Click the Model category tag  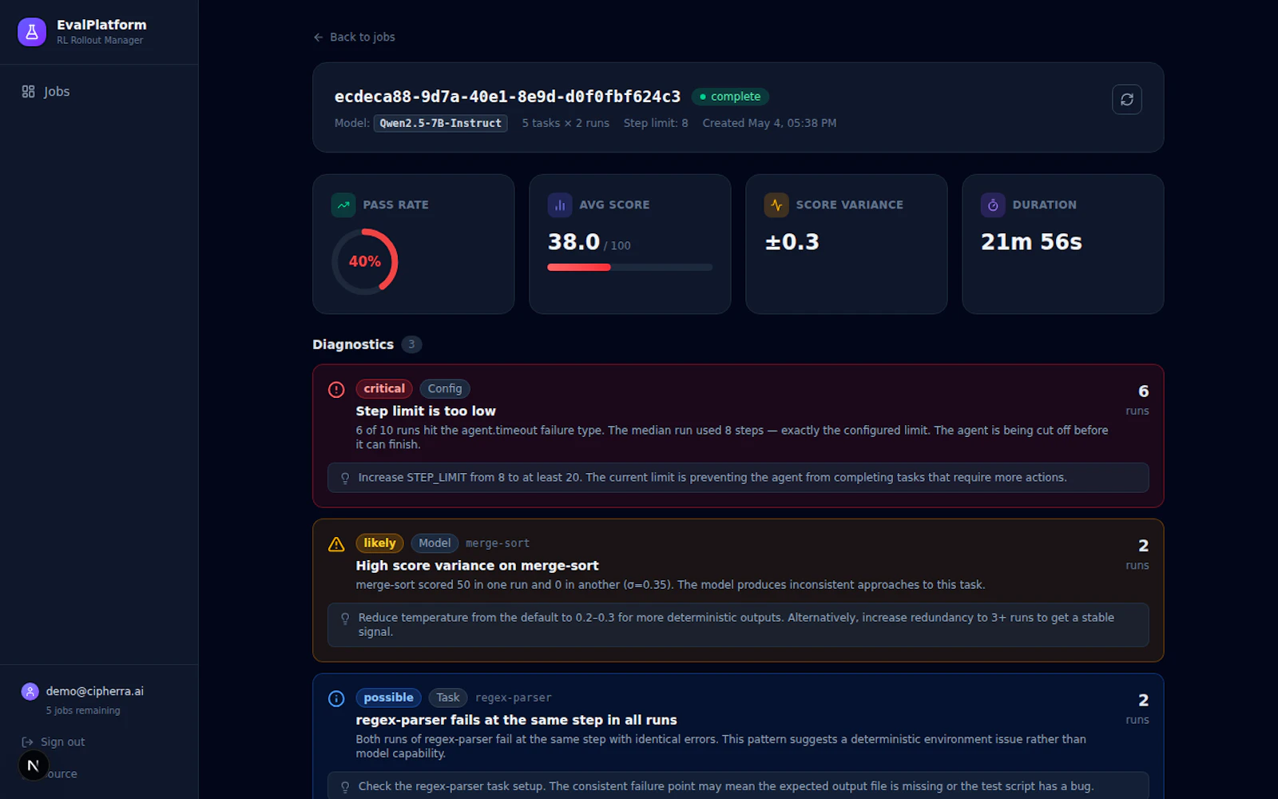click(x=435, y=543)
